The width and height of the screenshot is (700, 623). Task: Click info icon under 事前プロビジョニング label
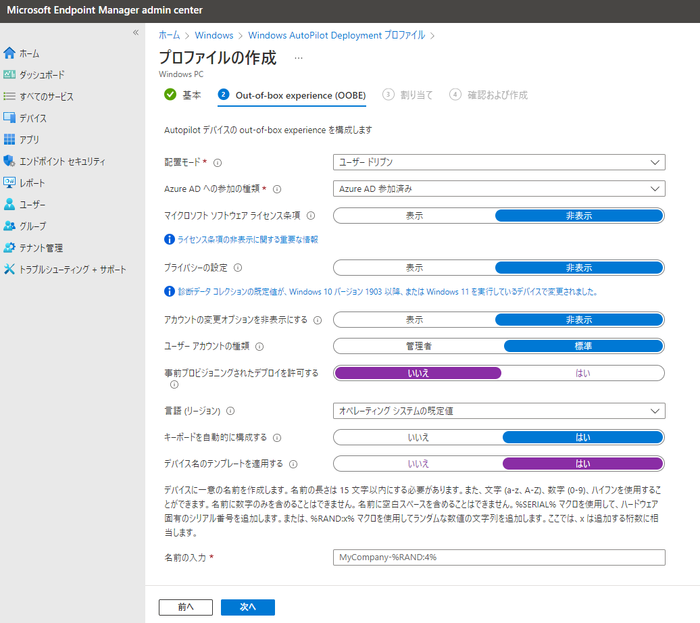pos(174,384)
